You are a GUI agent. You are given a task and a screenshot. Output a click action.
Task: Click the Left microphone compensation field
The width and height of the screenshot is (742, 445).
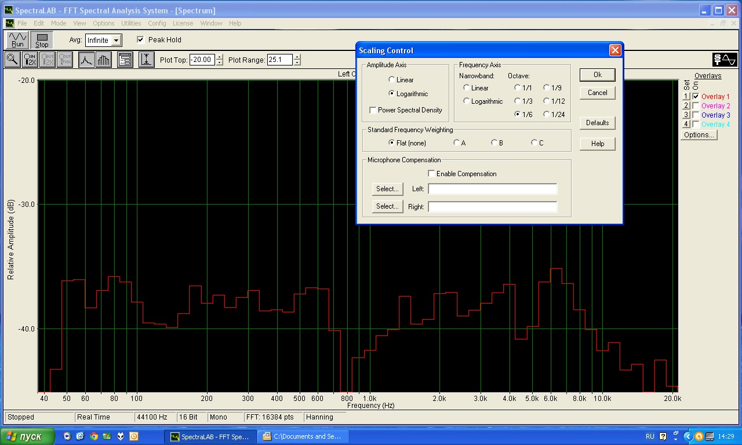tap(492, 189)
